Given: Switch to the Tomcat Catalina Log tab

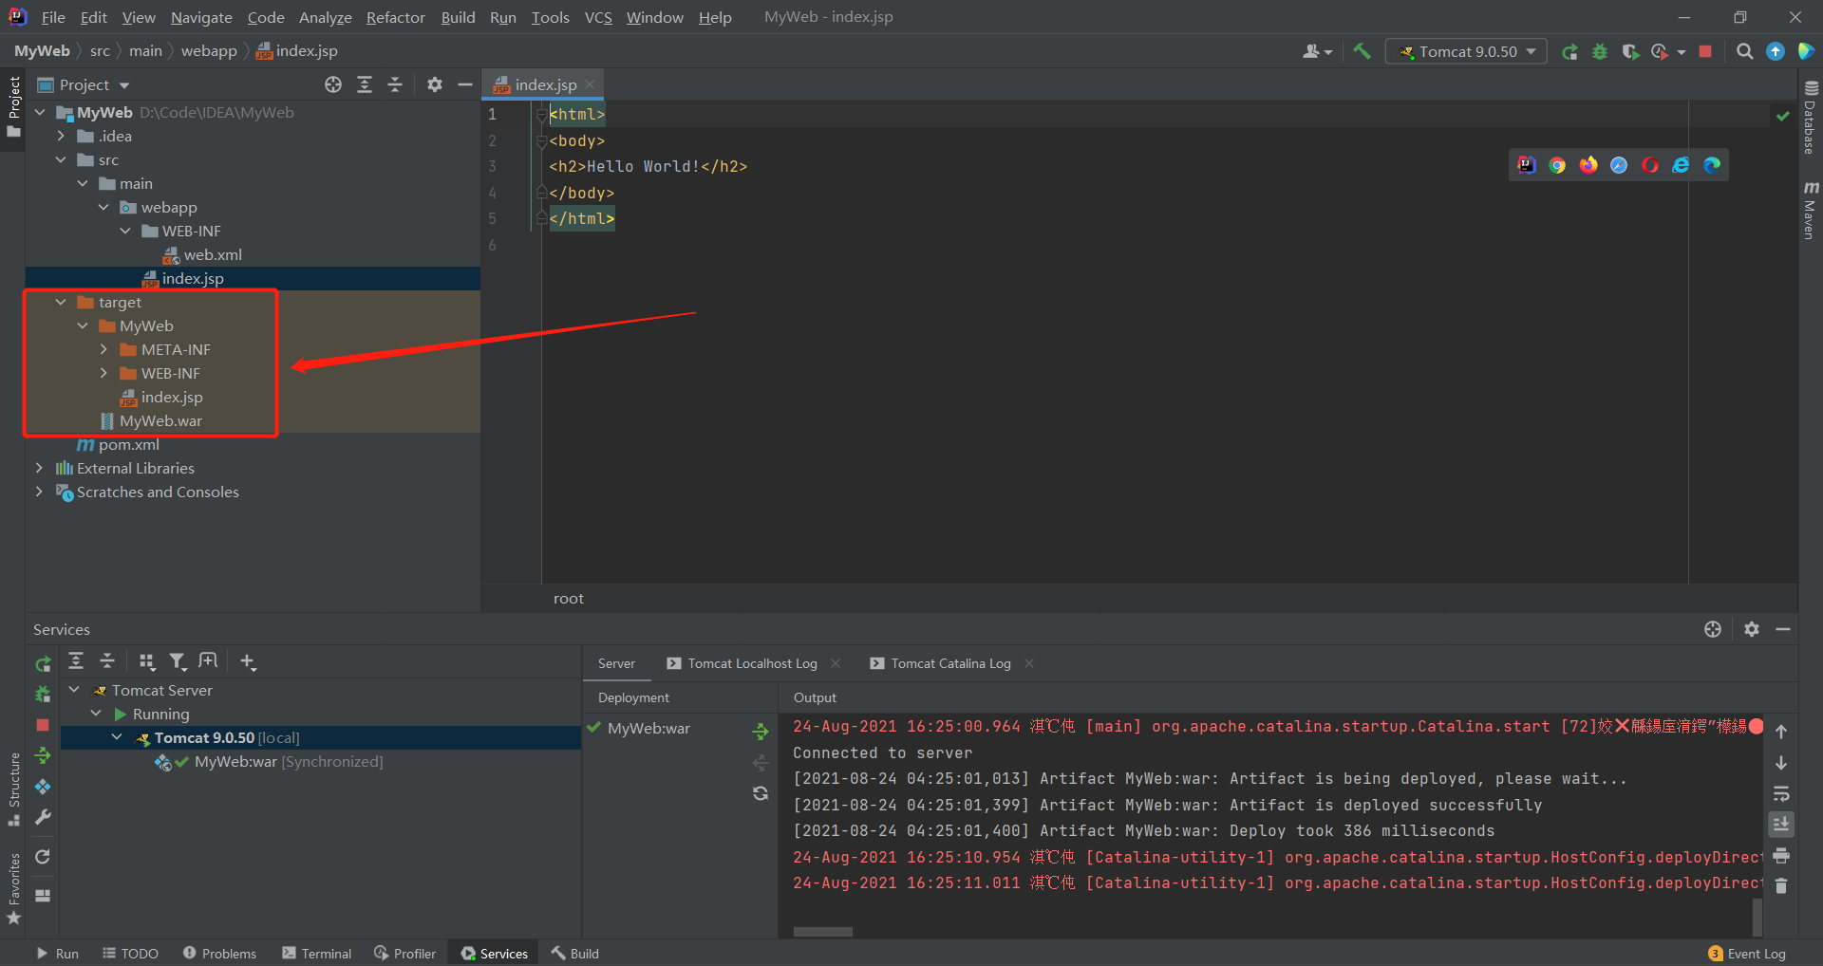Looking at the screenshot, I should (949, 663).
